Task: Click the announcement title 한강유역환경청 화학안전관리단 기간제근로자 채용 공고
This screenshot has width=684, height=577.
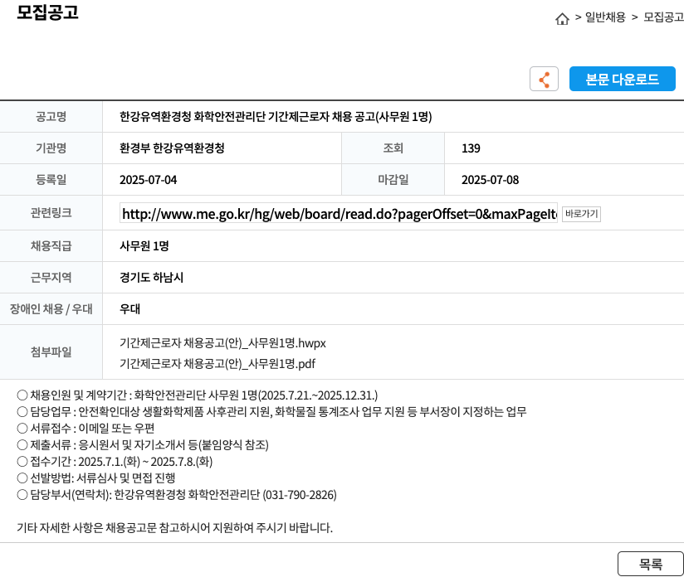Action: (276, 116)
